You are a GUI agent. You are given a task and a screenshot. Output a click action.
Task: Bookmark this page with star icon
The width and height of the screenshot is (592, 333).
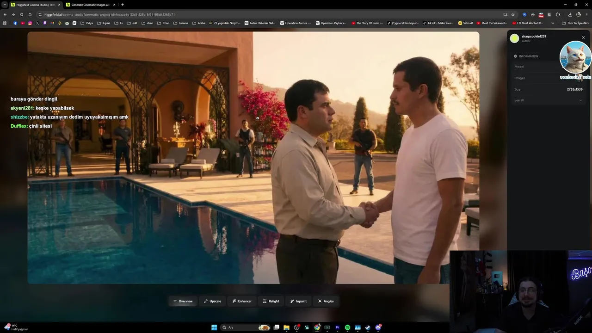(513, 14)
